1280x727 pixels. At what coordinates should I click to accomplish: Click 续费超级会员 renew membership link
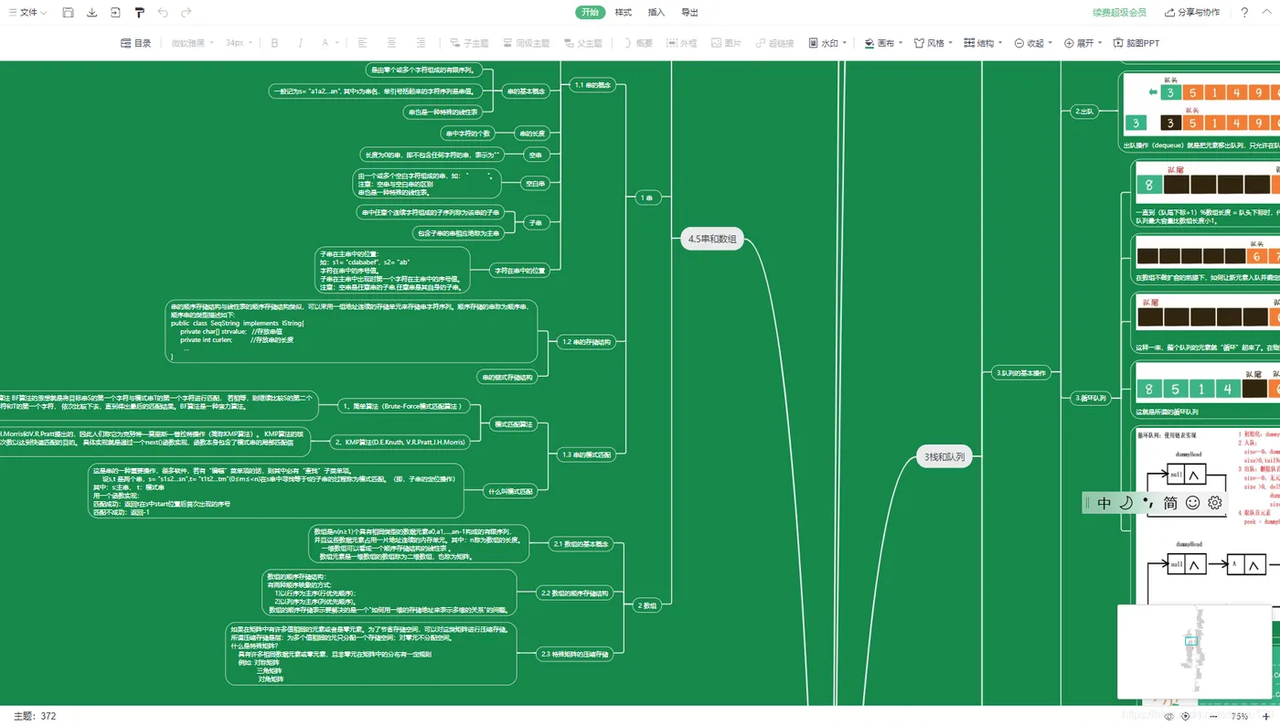1119,13
